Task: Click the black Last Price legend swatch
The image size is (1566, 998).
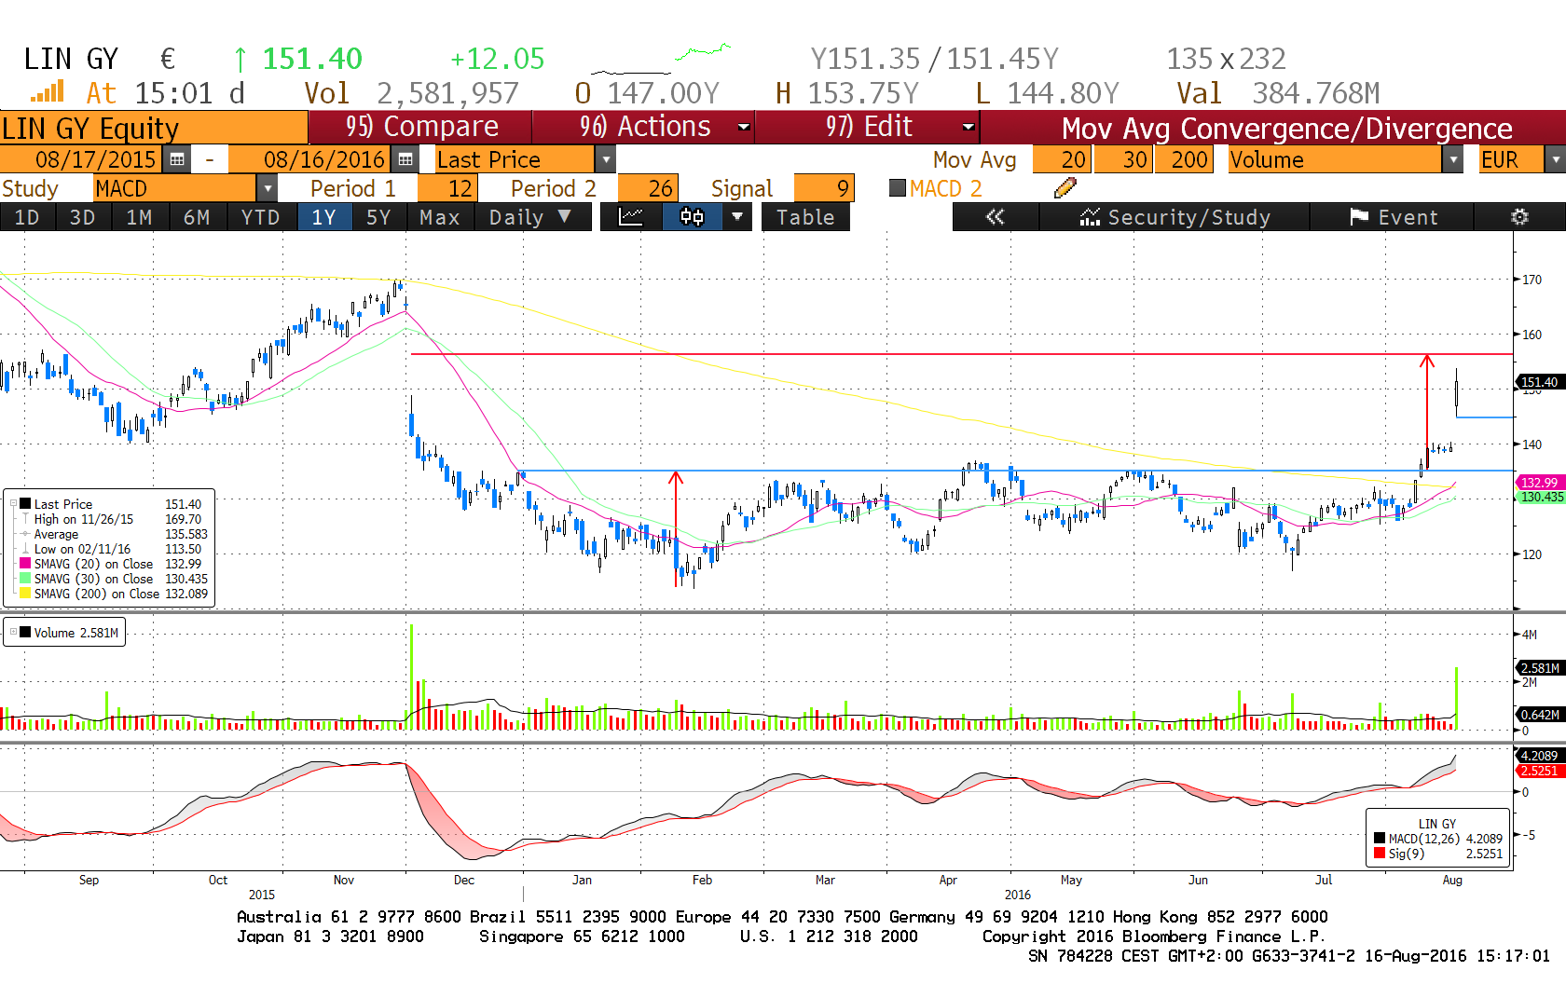Action: pyautogui.click(x=25, y=504)
